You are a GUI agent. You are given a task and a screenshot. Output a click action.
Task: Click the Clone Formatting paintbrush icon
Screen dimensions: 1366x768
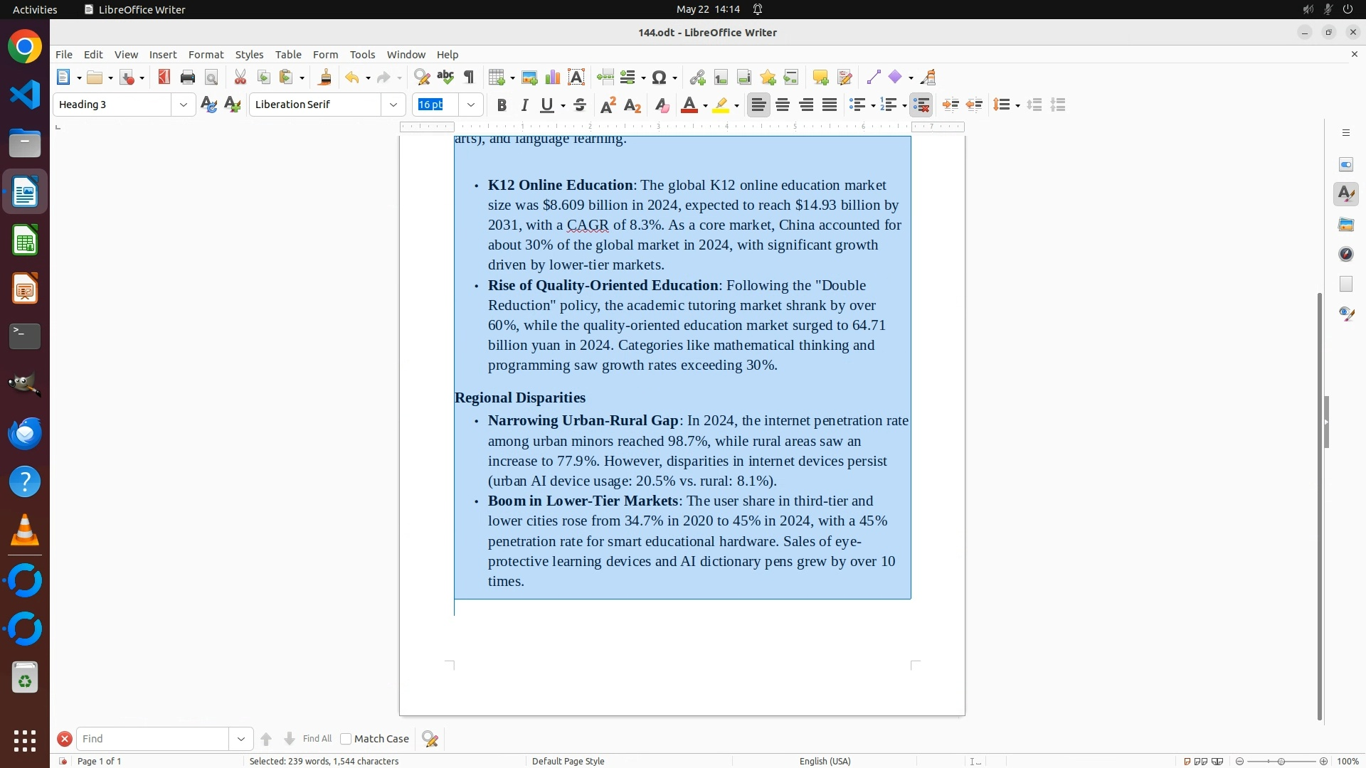click(325, 78)
